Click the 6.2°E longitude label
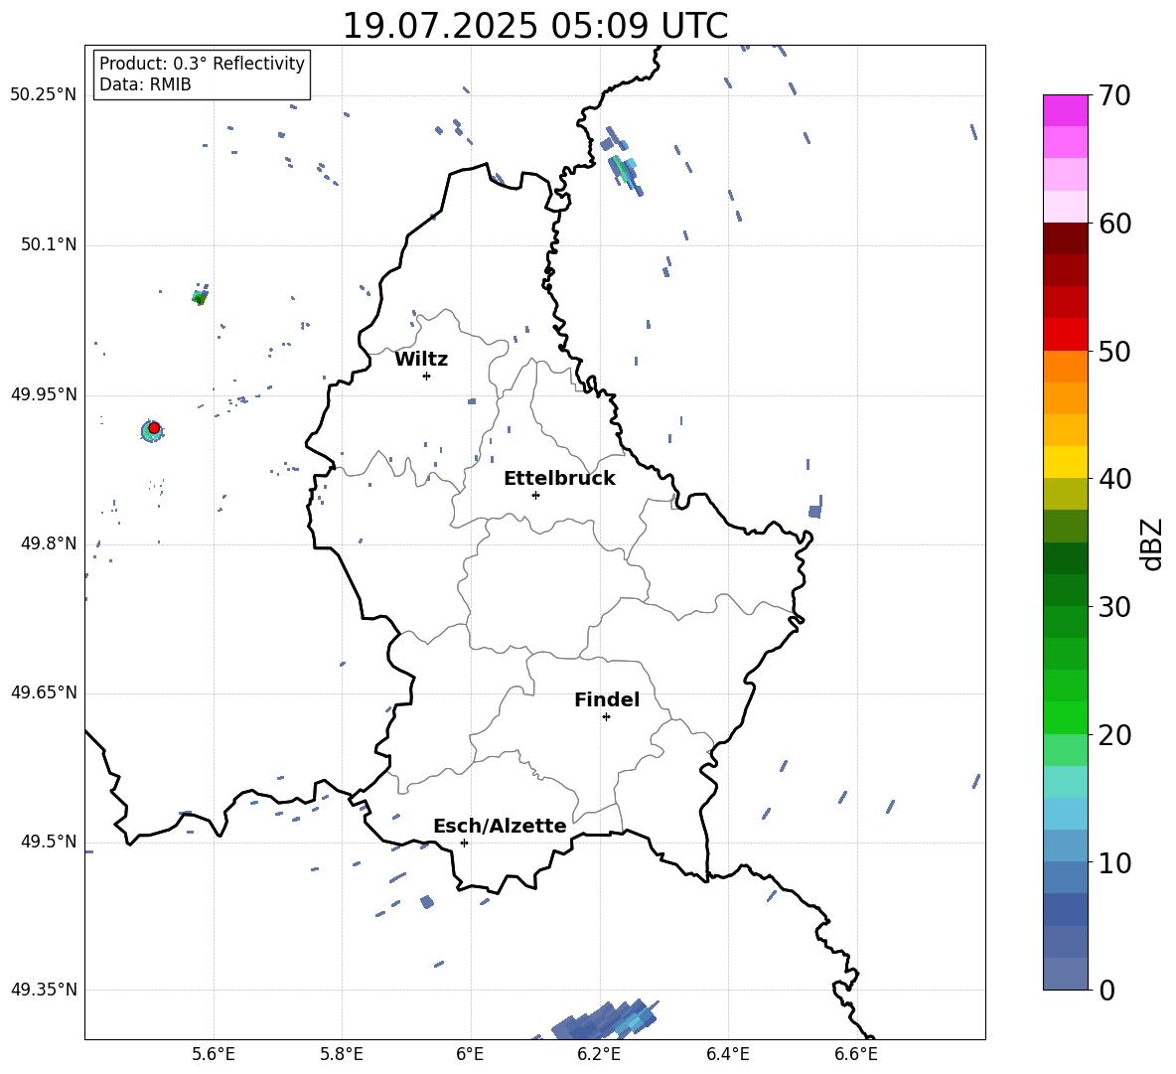The width and height of the screenshot is (1176, 1074). [x=599, y=1054]
